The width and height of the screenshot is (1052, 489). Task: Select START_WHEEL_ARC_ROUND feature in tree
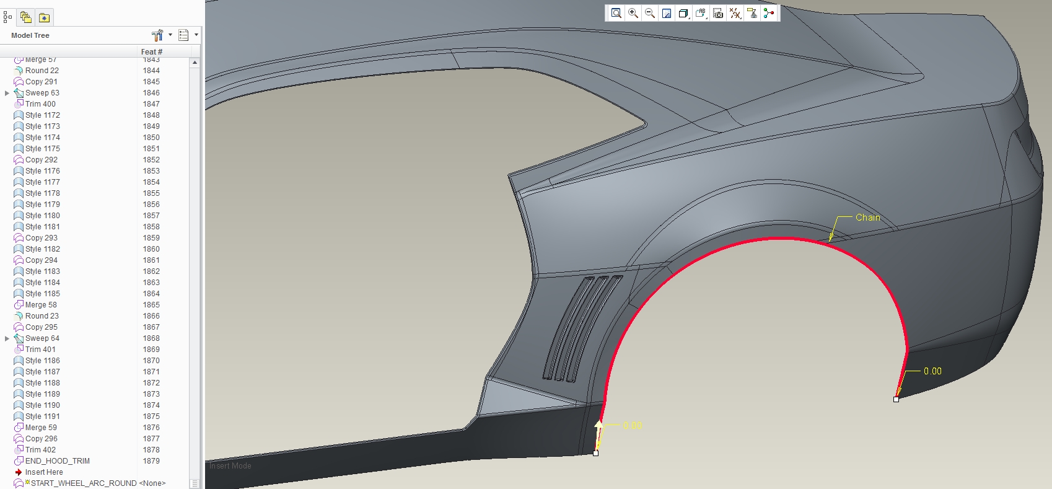click(x=84, y=483)
